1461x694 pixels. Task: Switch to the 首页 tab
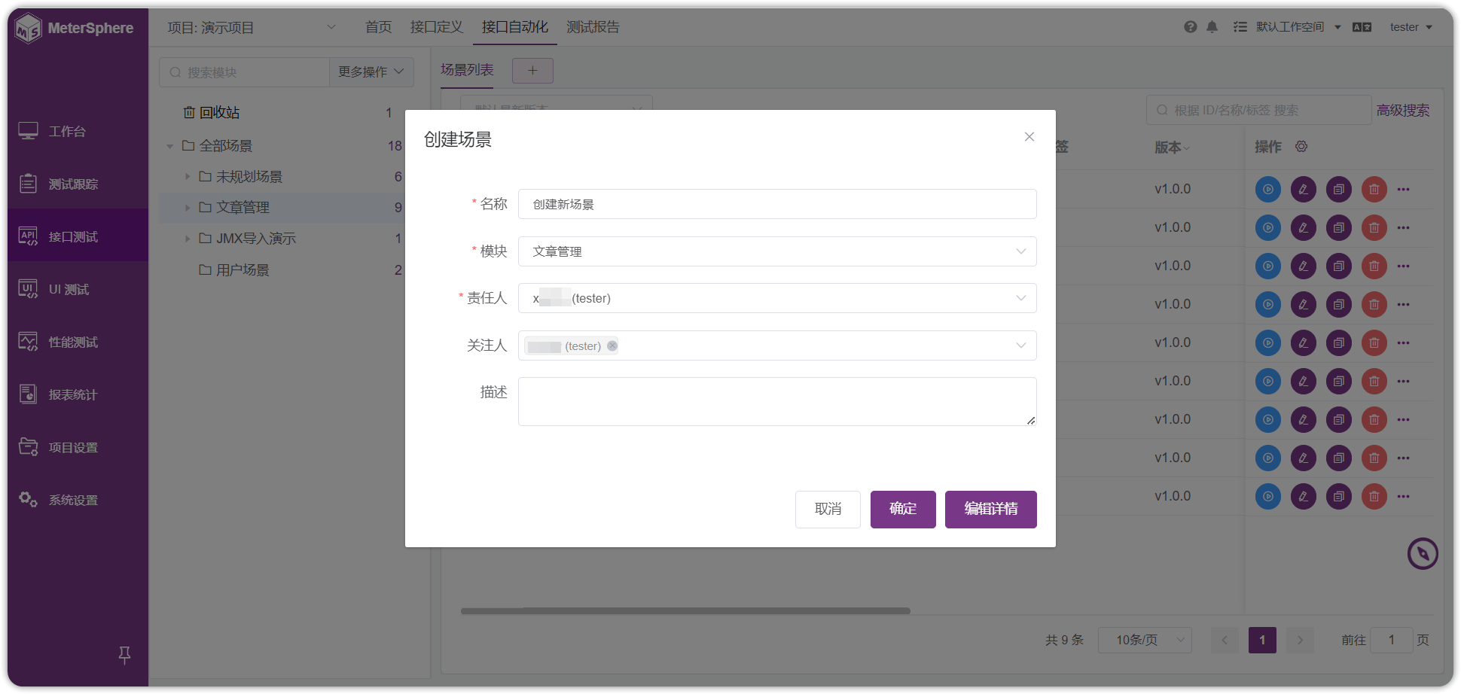pos(378,27)
